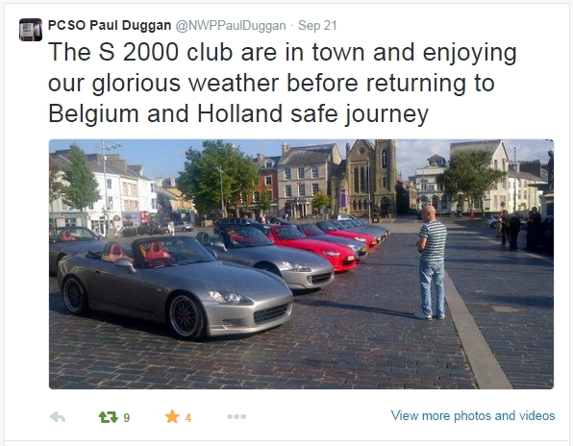Click the church building in the photo
Viewport: 573px width, 446px height.
point(370,178)
